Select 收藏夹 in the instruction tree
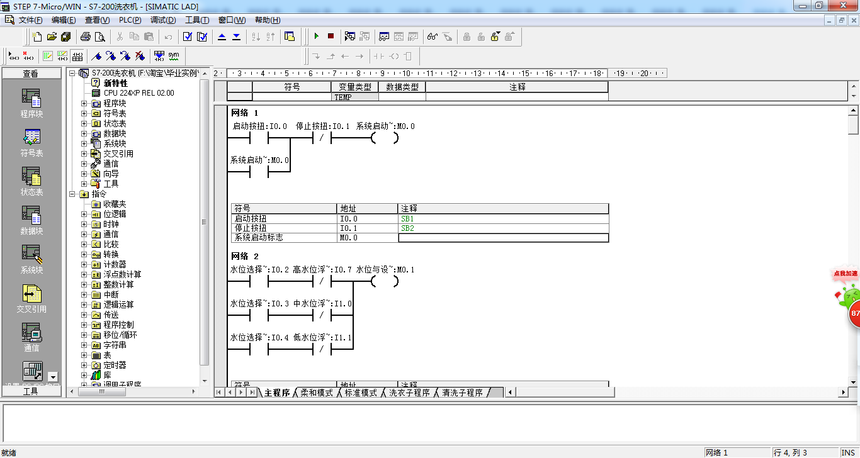The width and height of the screenshot is (860, 458). (115, 204)
